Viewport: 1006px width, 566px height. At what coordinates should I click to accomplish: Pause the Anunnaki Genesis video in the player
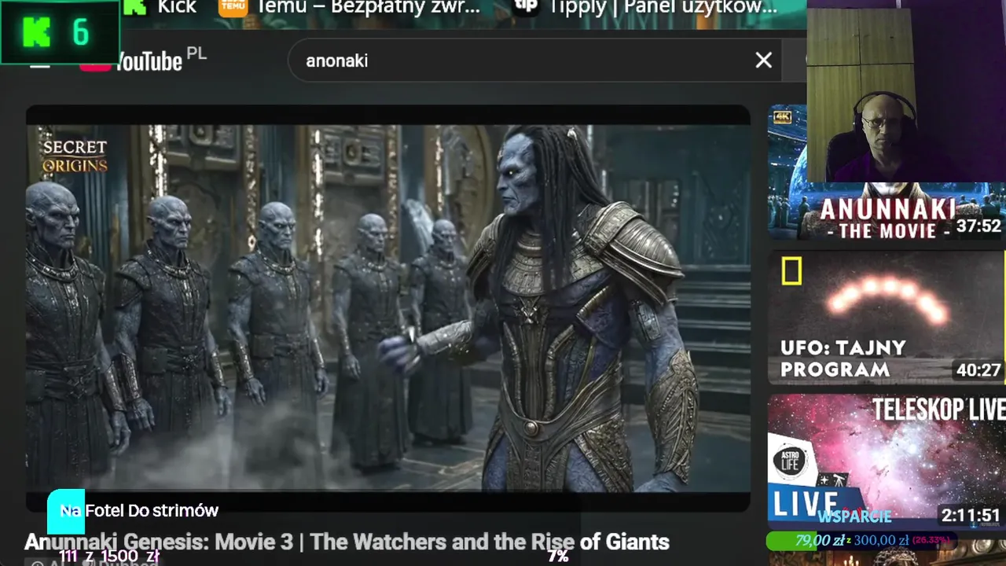coord(388,308)
